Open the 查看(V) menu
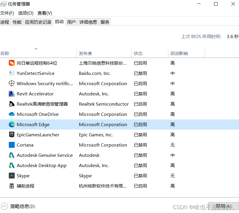The image size is (239, 213). pos(45,13)
